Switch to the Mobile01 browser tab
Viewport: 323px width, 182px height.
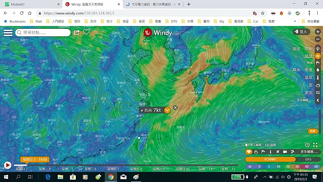(31, 4)
